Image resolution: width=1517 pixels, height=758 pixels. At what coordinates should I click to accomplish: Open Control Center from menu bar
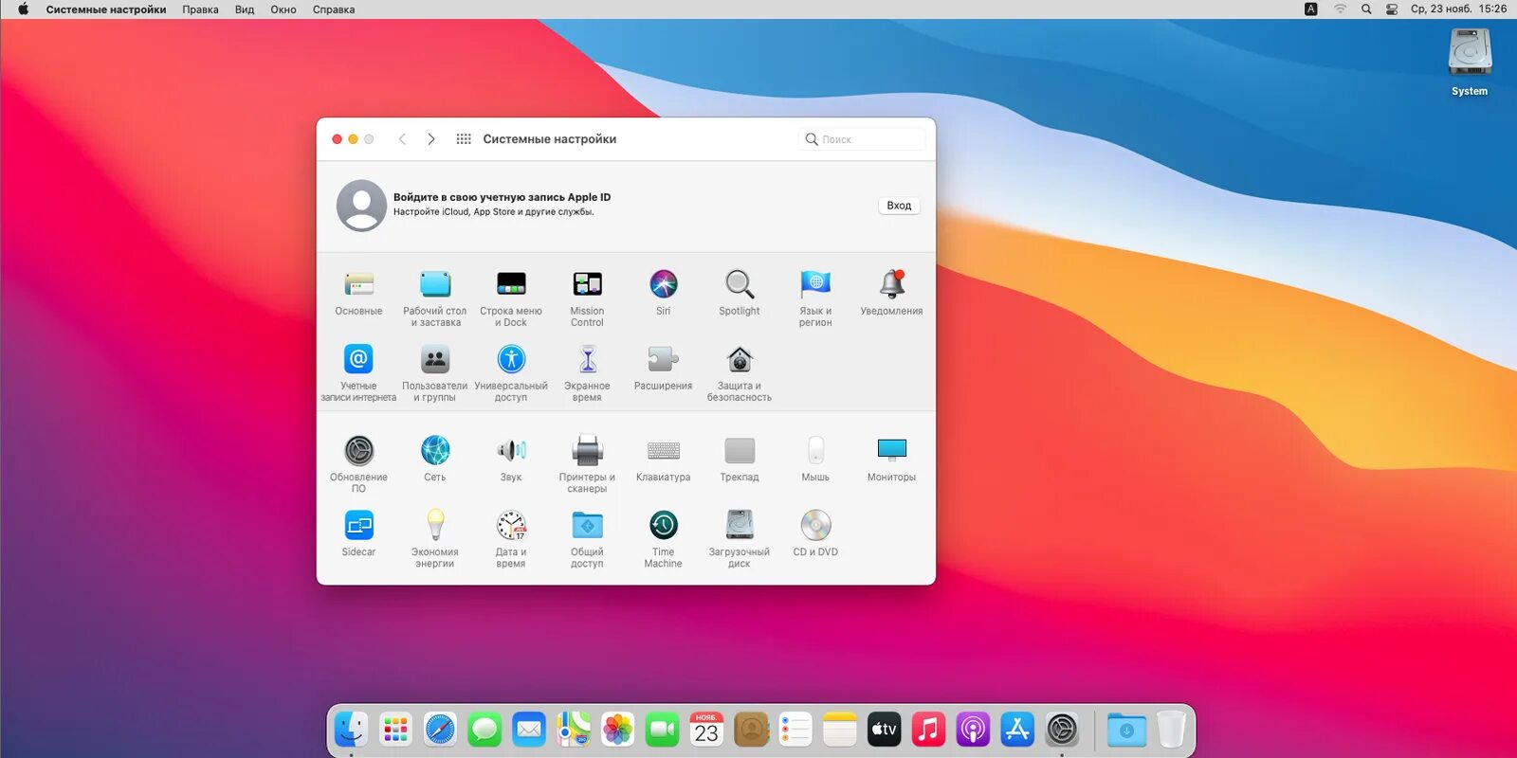click(1392, 9)
